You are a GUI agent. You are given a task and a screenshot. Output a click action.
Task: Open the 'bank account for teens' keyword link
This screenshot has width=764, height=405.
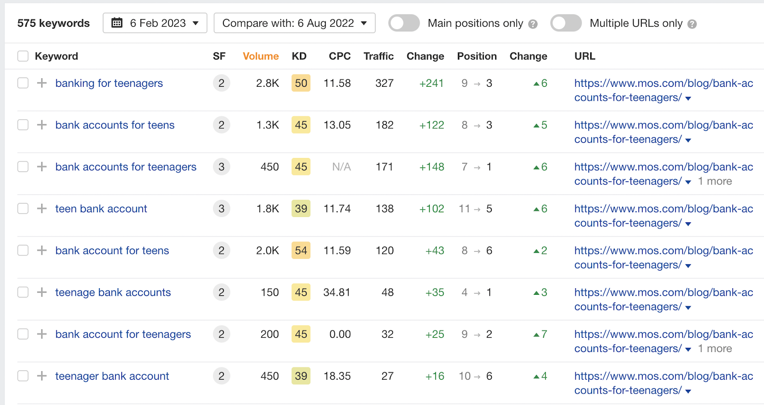[x=112, y=250]
